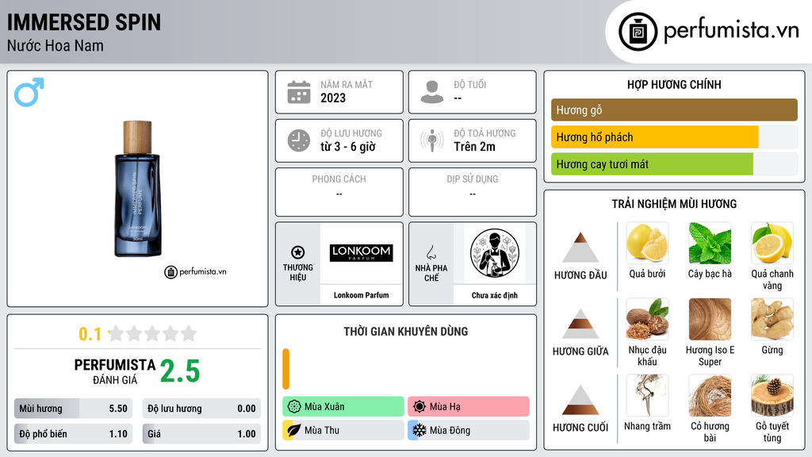This screenshot has height=457, width=812.
Task: Click the clock icon beside Độ lưu hương
Action: pos(299,140)
